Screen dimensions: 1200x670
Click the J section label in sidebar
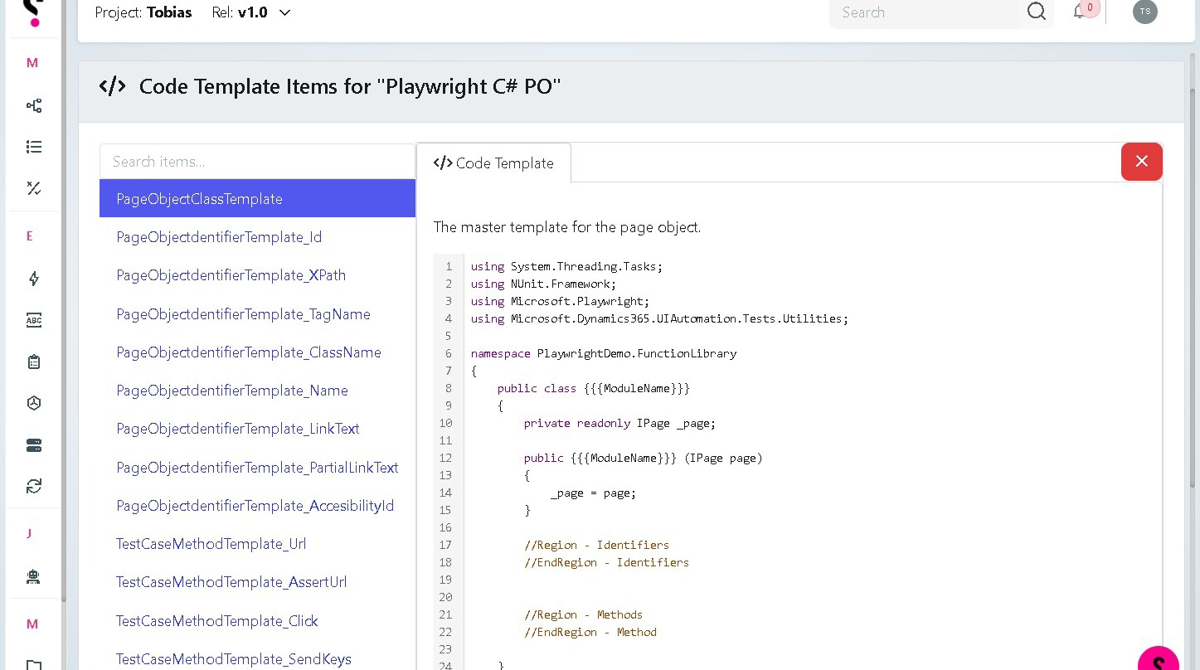[29, 533]
